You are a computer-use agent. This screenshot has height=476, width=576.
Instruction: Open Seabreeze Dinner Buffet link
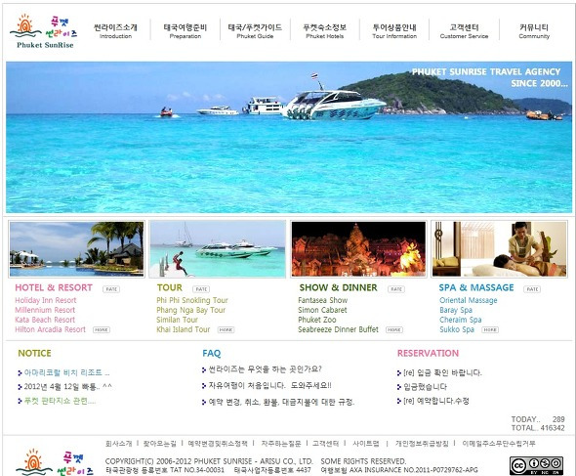[338, 329]
